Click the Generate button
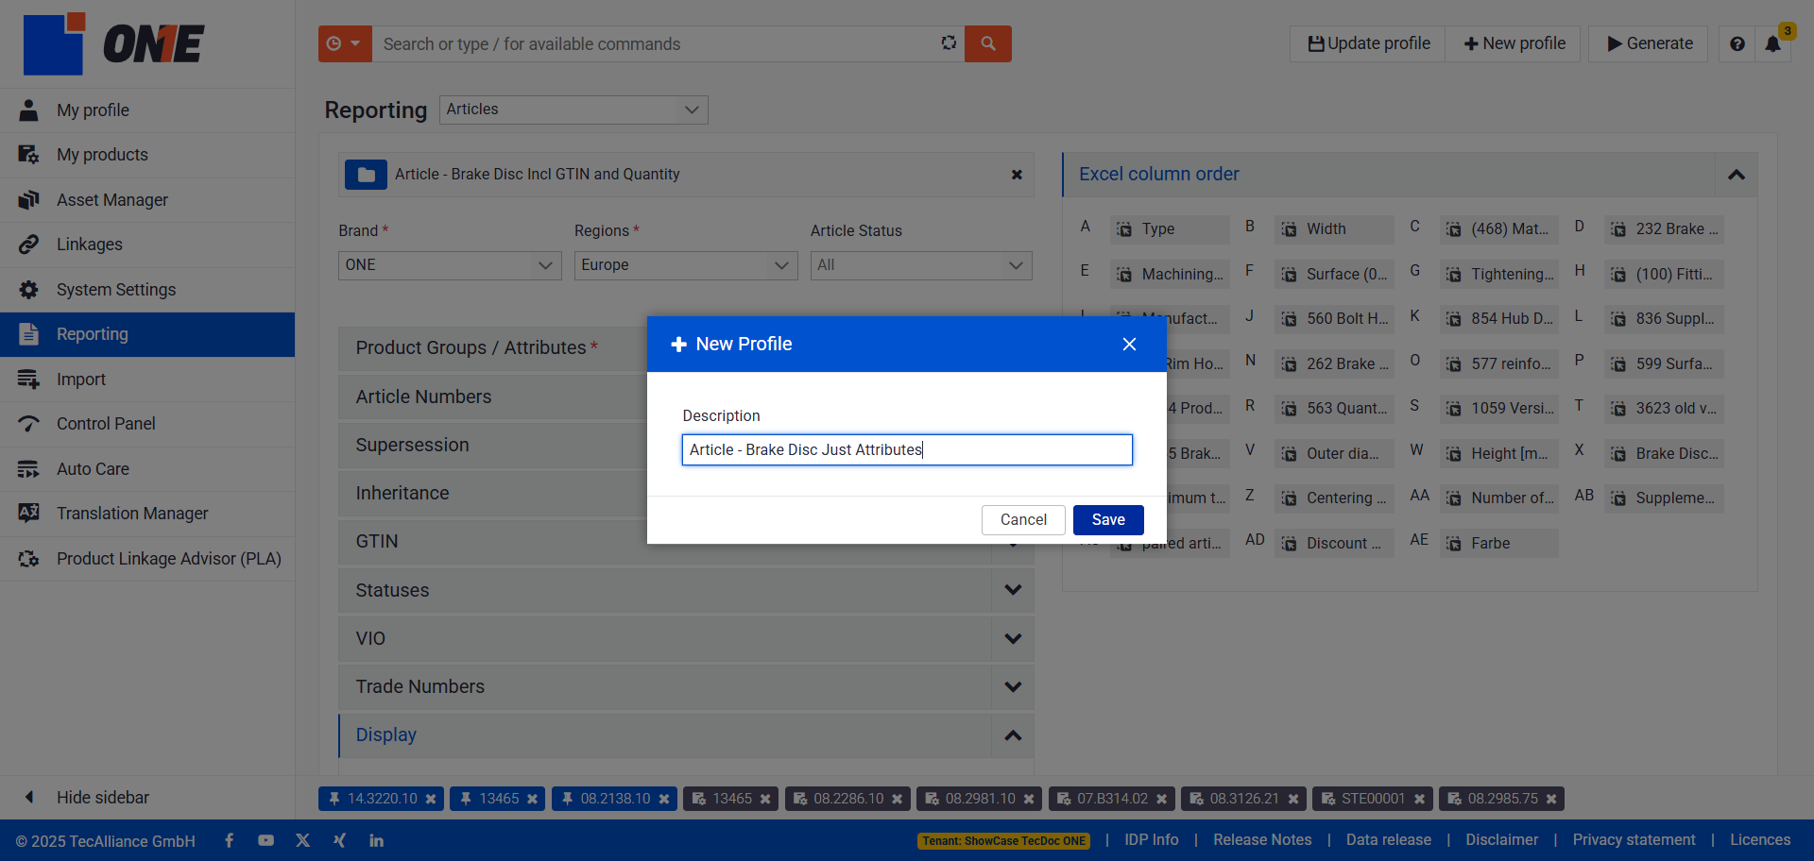This screenshot has height=861, width=1814. [1649, 43]
